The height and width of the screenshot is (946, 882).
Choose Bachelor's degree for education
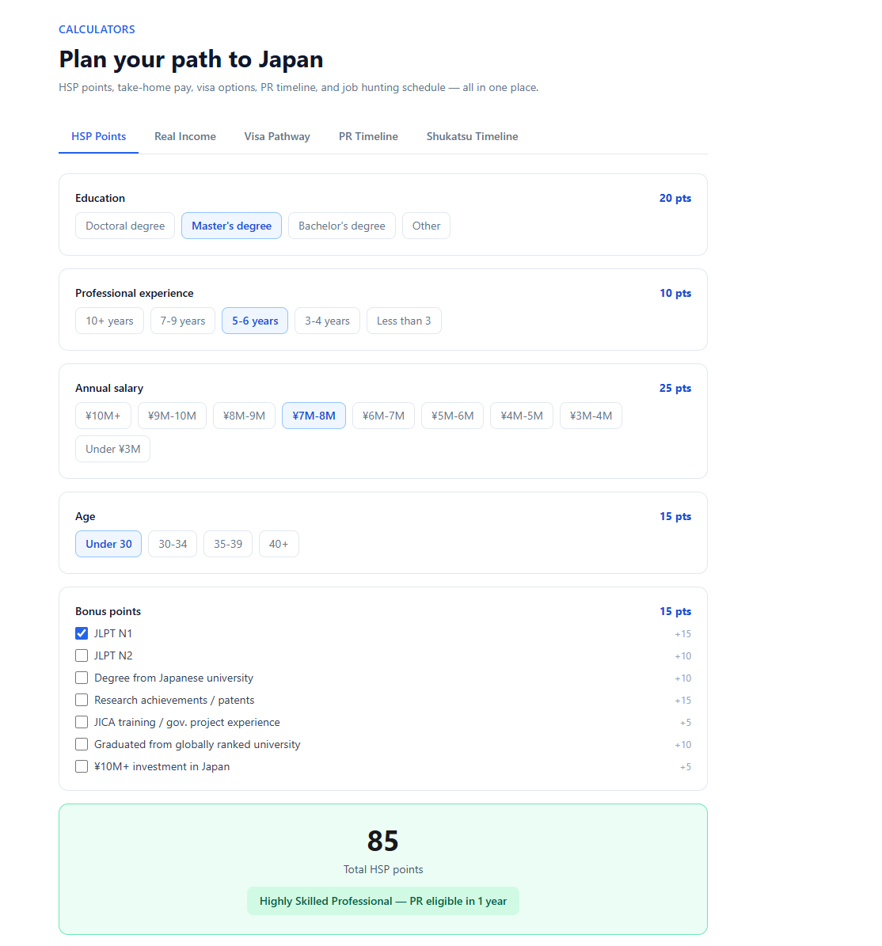(x=341, y=226)
